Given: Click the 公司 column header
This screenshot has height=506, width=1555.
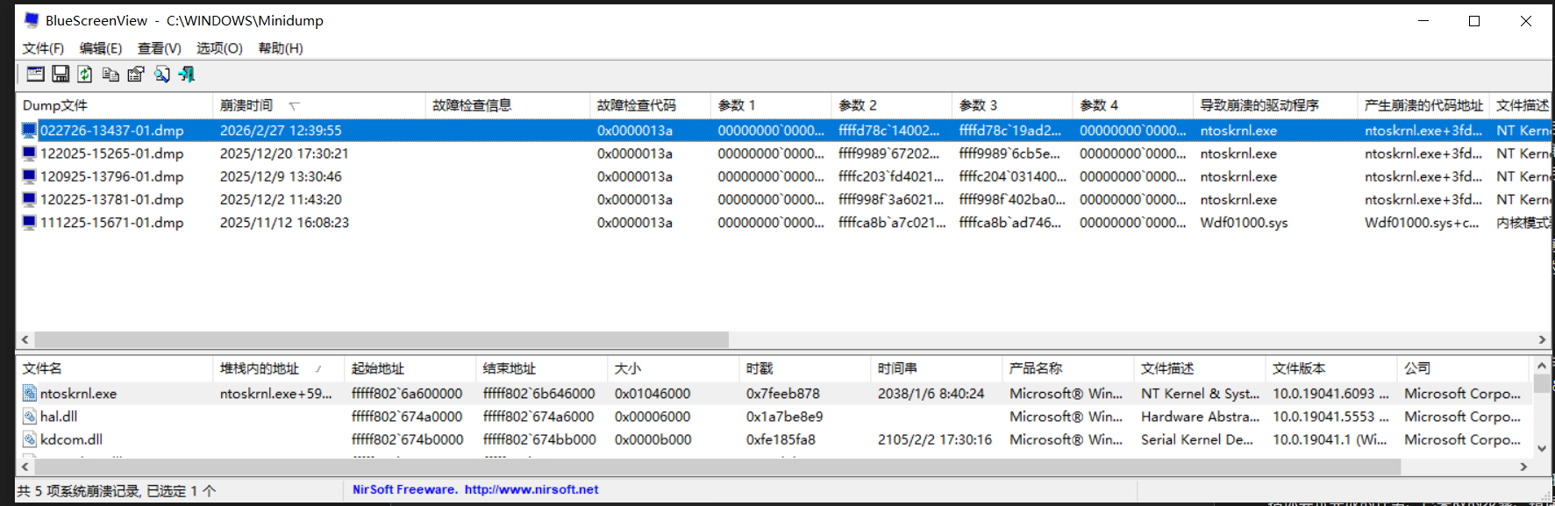Looking at the screenshot, I should 1462,368.
